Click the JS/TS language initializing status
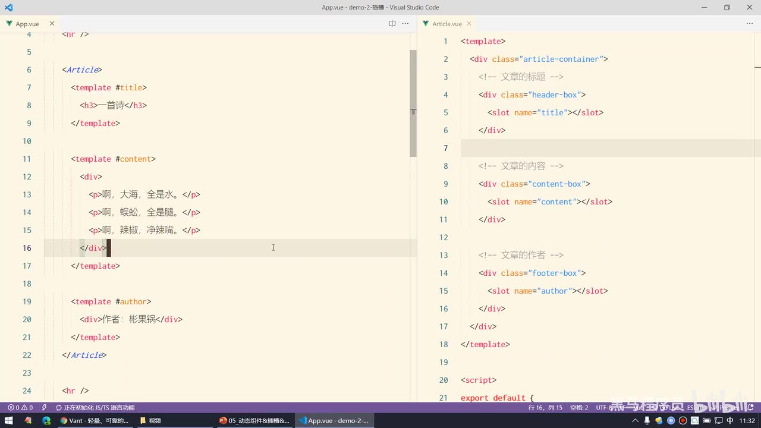 [95, 408]
